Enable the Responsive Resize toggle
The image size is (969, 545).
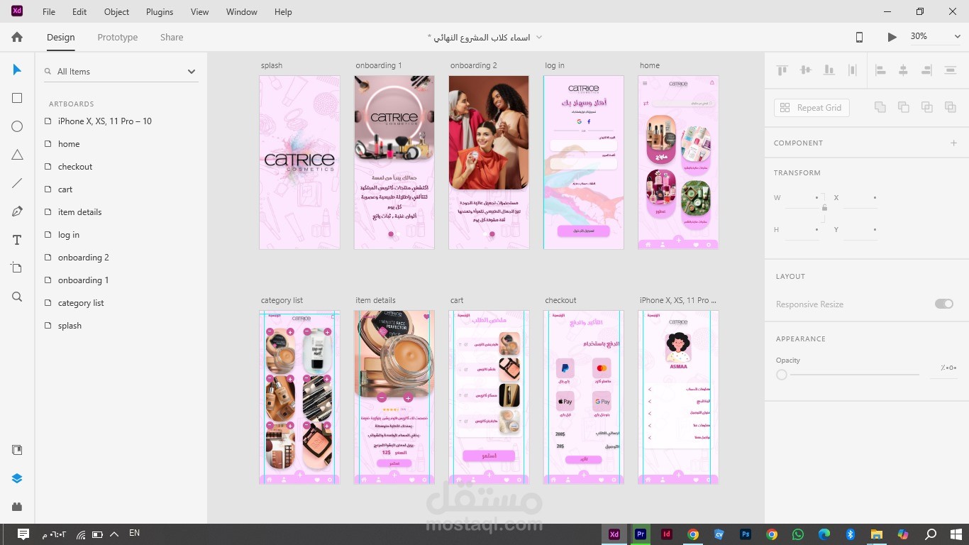pos(944,303)
